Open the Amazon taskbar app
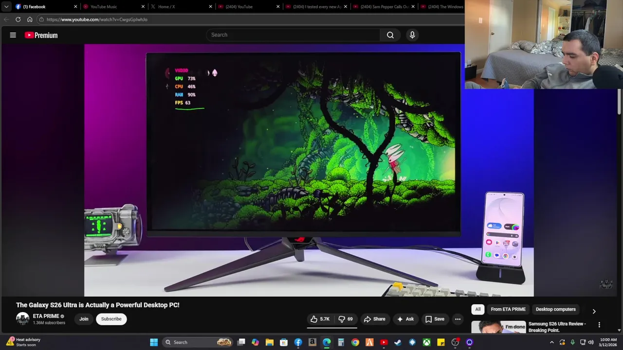Viewport: 623px width, 350px height. (312, 342)
